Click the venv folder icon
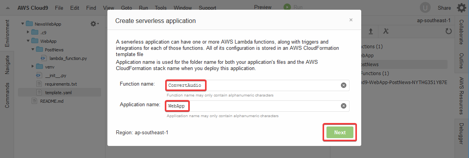 [x=39, y=67]
